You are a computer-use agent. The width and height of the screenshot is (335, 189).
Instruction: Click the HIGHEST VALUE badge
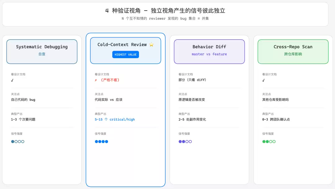[x=126, y=54]
